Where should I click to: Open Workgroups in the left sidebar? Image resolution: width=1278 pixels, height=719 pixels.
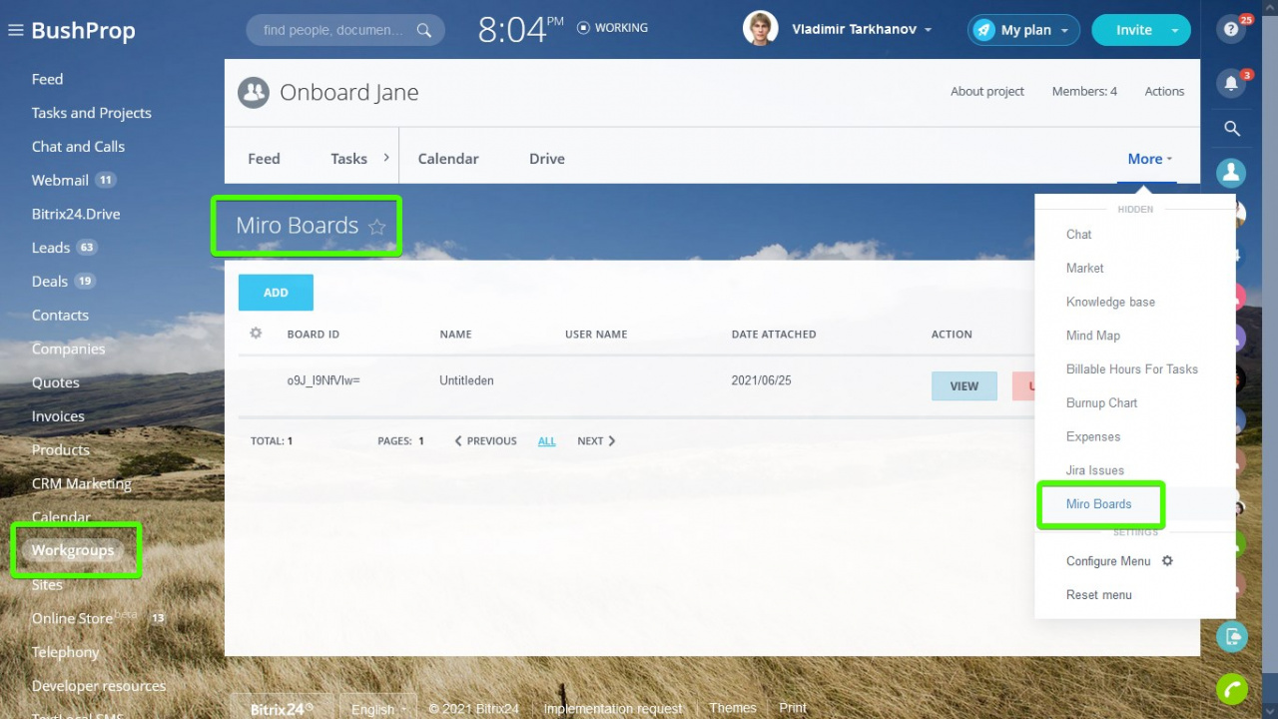(x=72, y=550)
